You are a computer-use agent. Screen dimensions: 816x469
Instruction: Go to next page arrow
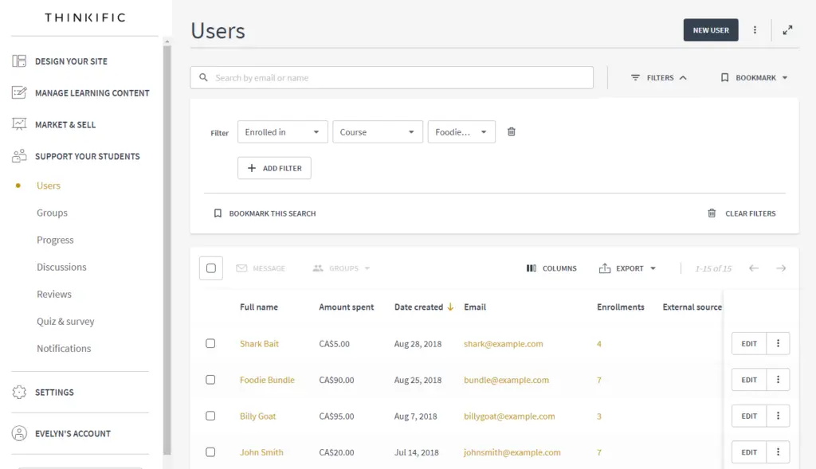781,268
